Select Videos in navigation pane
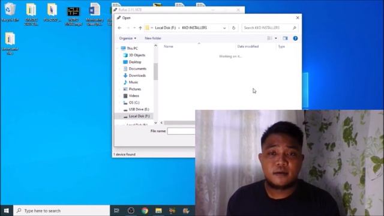This screenshot has height=216, width=384. [134, 96]
